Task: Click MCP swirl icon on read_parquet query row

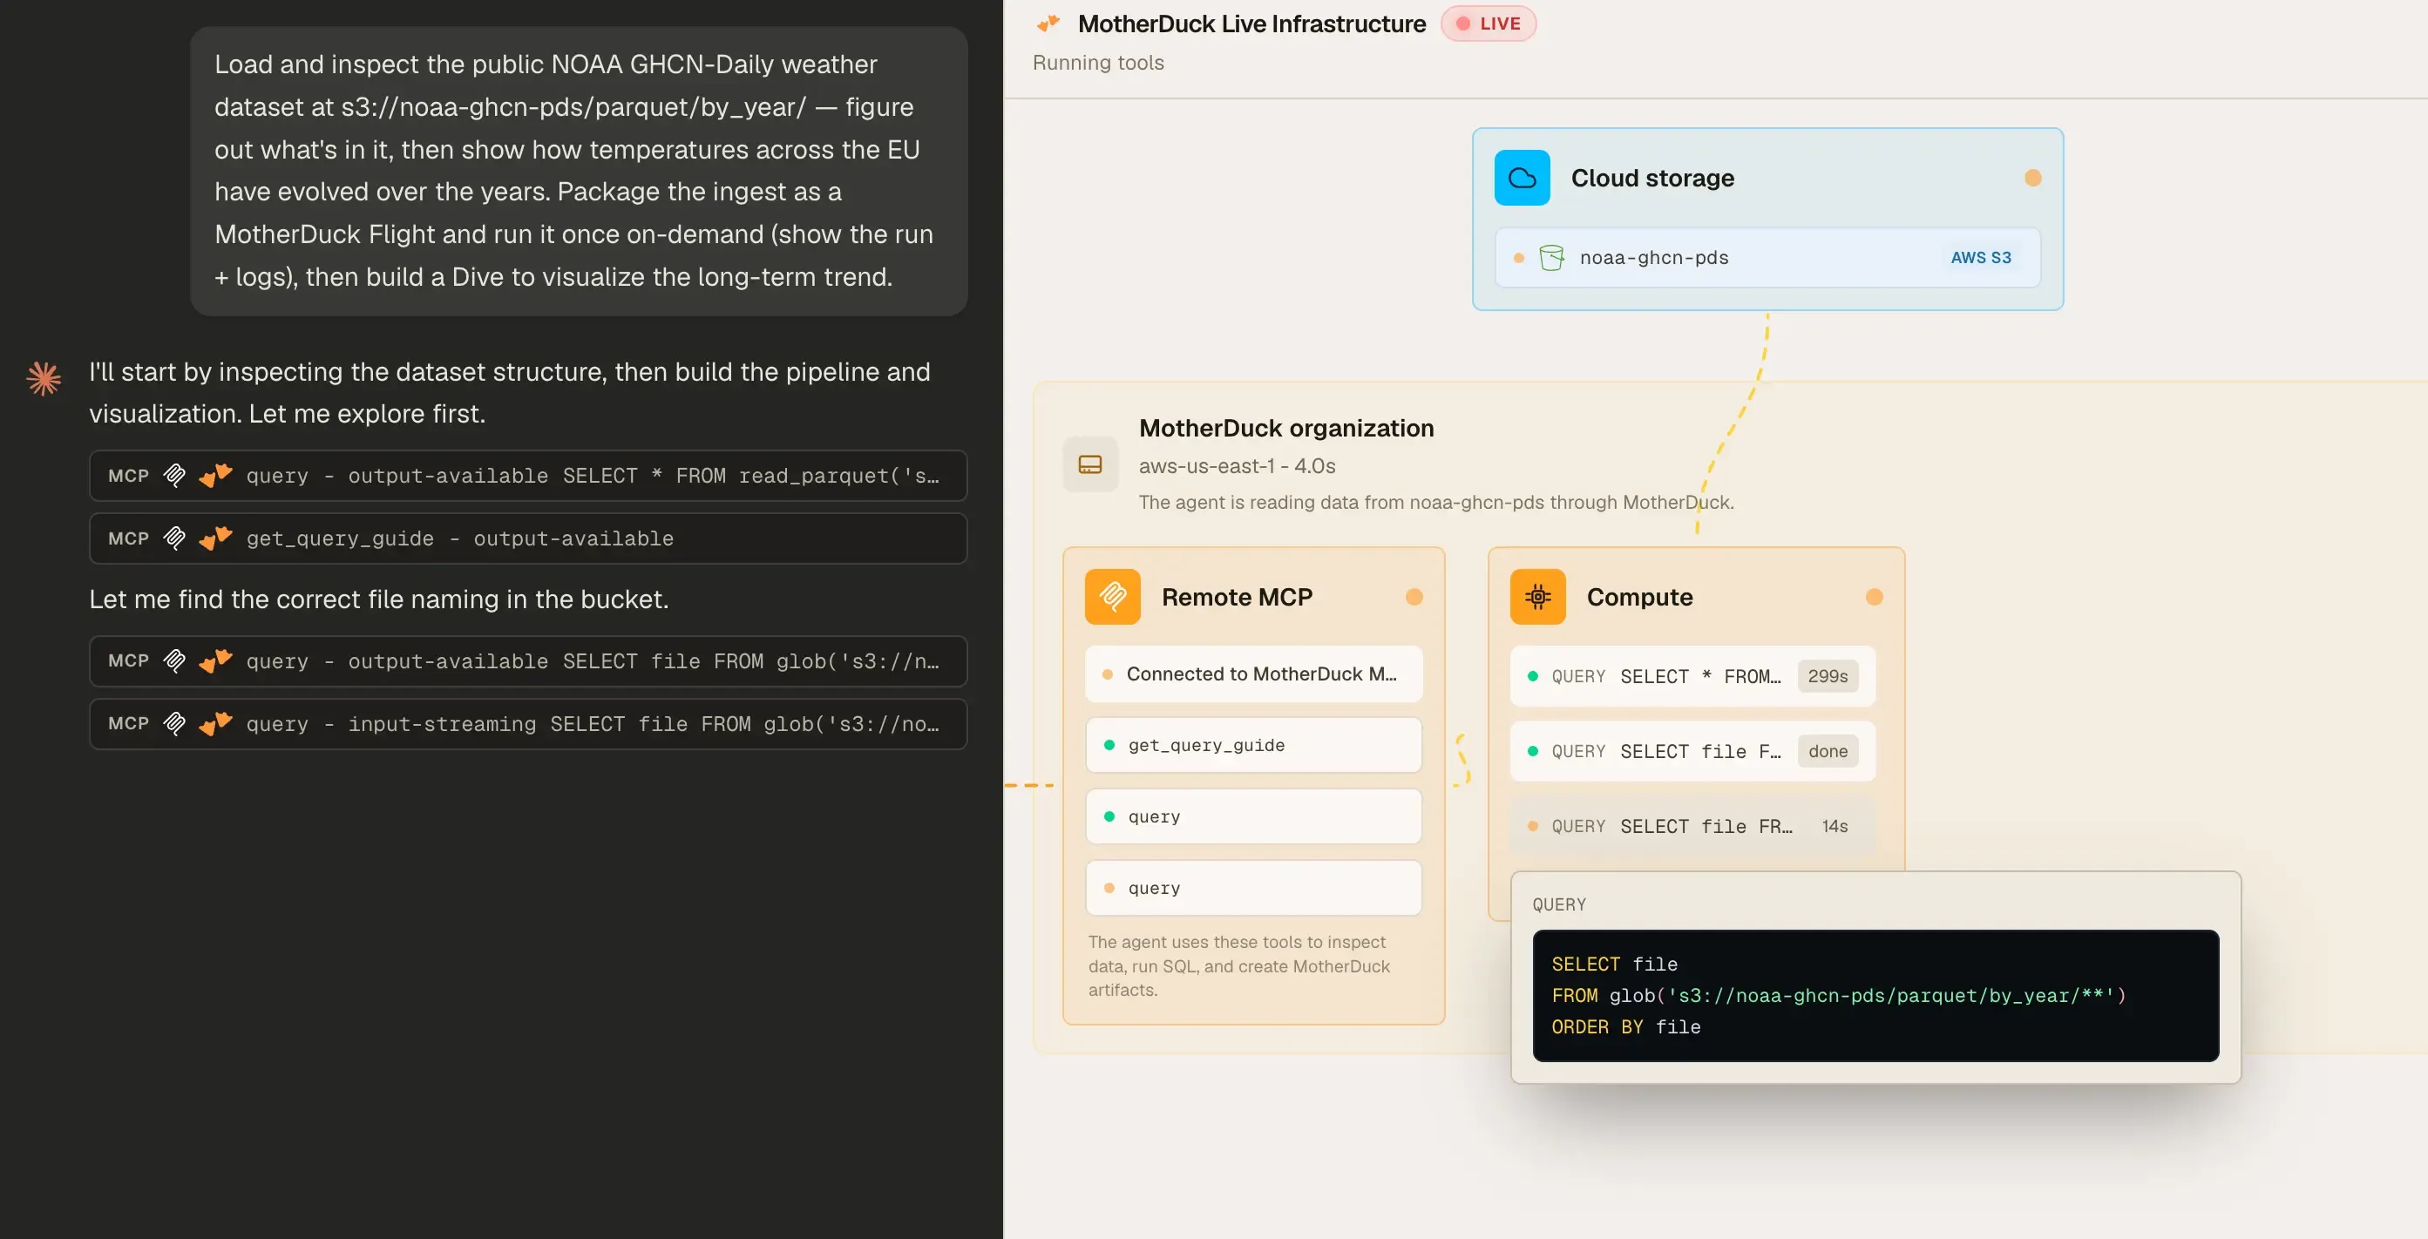Action: (x=174, y=475)
